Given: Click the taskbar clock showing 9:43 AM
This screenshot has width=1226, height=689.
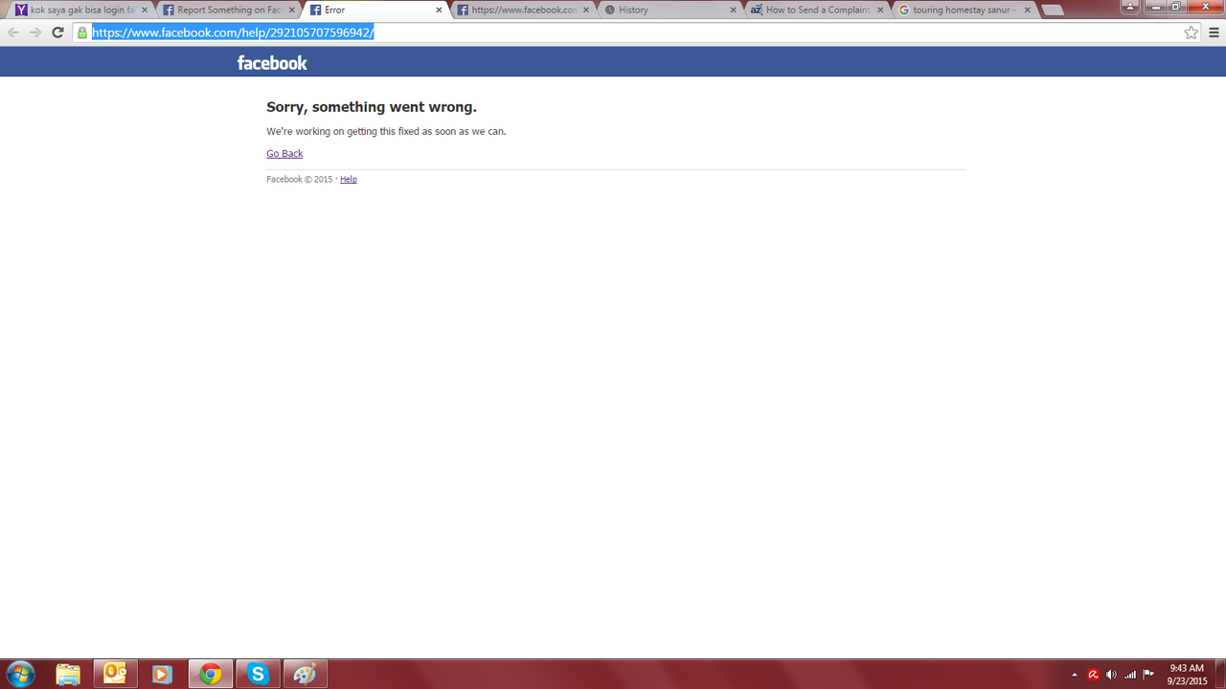Looking at the screenshot, I should tap(1187, 674).
